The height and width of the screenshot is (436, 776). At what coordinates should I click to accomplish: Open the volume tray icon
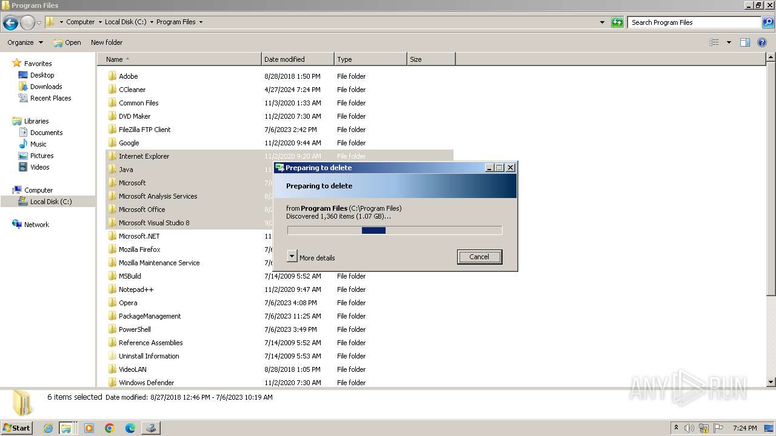pyautogui.click(x=689, y=428)
